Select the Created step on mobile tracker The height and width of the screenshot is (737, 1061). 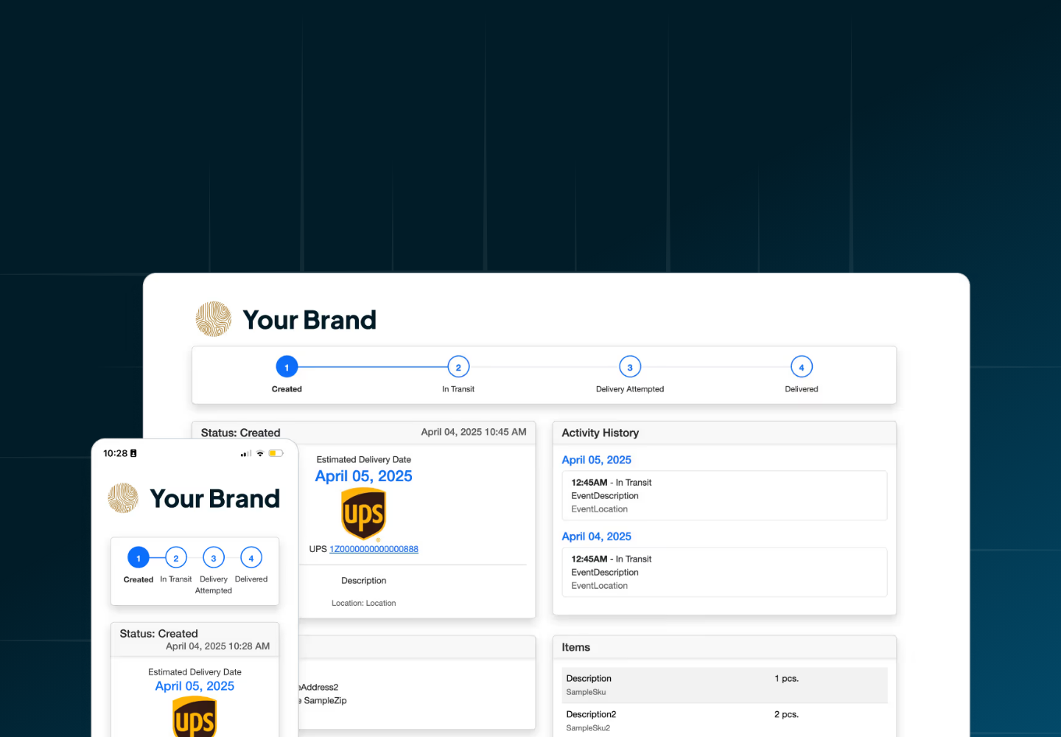click(x=138, y=558)
